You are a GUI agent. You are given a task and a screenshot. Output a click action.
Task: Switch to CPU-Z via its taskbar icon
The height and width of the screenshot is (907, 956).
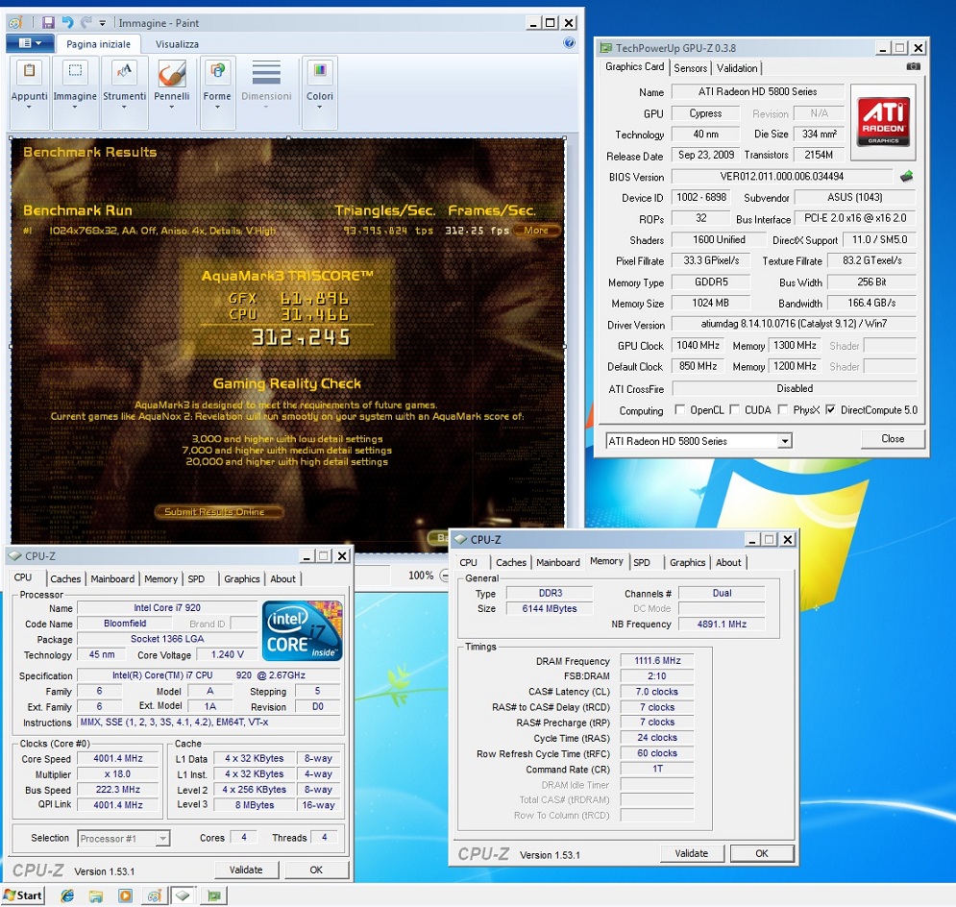(183, 895)
